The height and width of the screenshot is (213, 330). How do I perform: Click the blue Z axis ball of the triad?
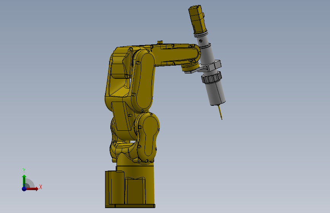[24, 189]
